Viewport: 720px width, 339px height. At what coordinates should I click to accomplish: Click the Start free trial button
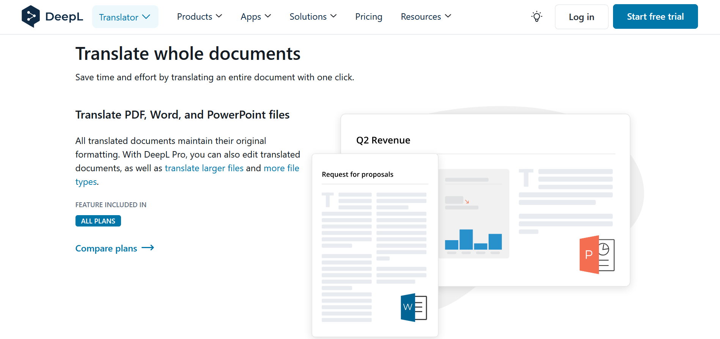[x=655, y=17]
